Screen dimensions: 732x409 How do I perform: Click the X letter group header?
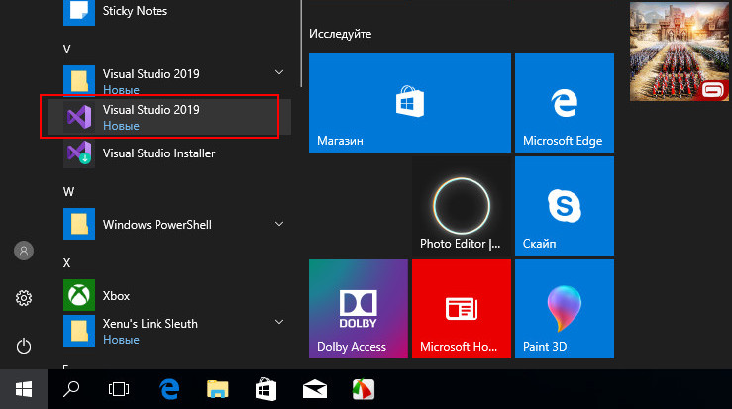[66, 263]
